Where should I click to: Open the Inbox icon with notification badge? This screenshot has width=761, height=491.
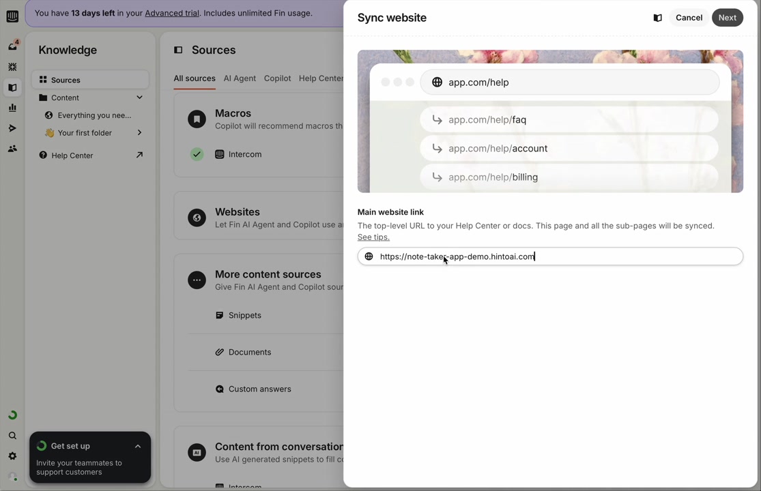(x=12, y=46)
